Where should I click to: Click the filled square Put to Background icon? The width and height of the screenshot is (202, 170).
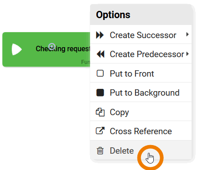tap(100, 92)
